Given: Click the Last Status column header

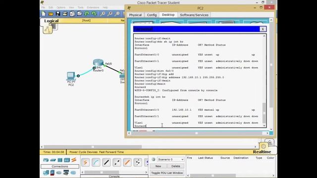Looking at the screenshot, I should coord(205,158).
